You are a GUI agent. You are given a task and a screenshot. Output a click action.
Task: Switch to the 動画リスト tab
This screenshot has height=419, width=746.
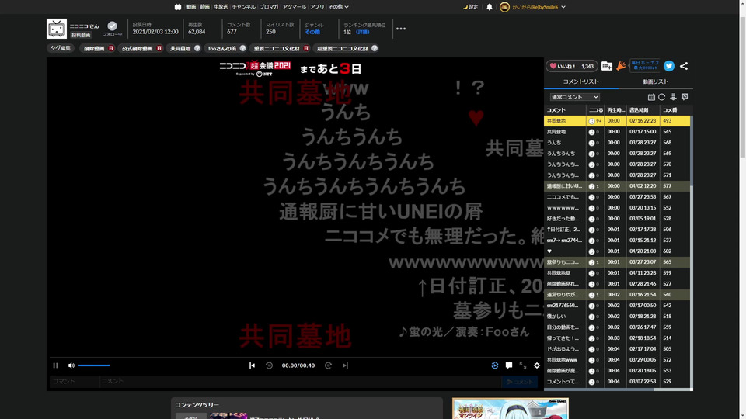coord(656,81)
